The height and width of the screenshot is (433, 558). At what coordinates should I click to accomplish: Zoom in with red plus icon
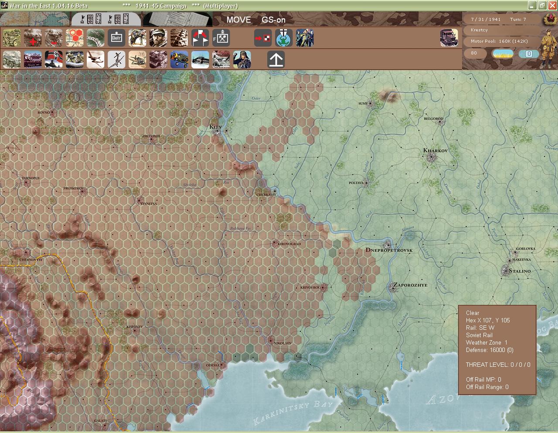point(33,38)
